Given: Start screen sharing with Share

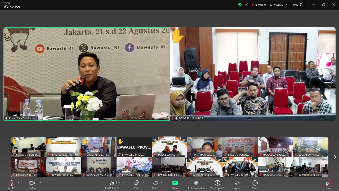Looking at the screenshot, I should [175, 185].
